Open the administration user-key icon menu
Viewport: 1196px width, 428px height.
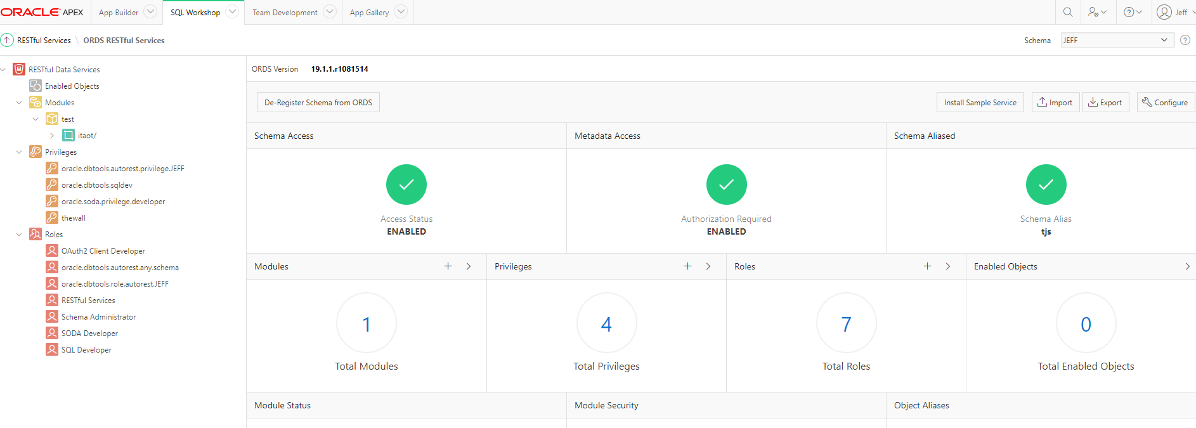(x=1097, y=12)
